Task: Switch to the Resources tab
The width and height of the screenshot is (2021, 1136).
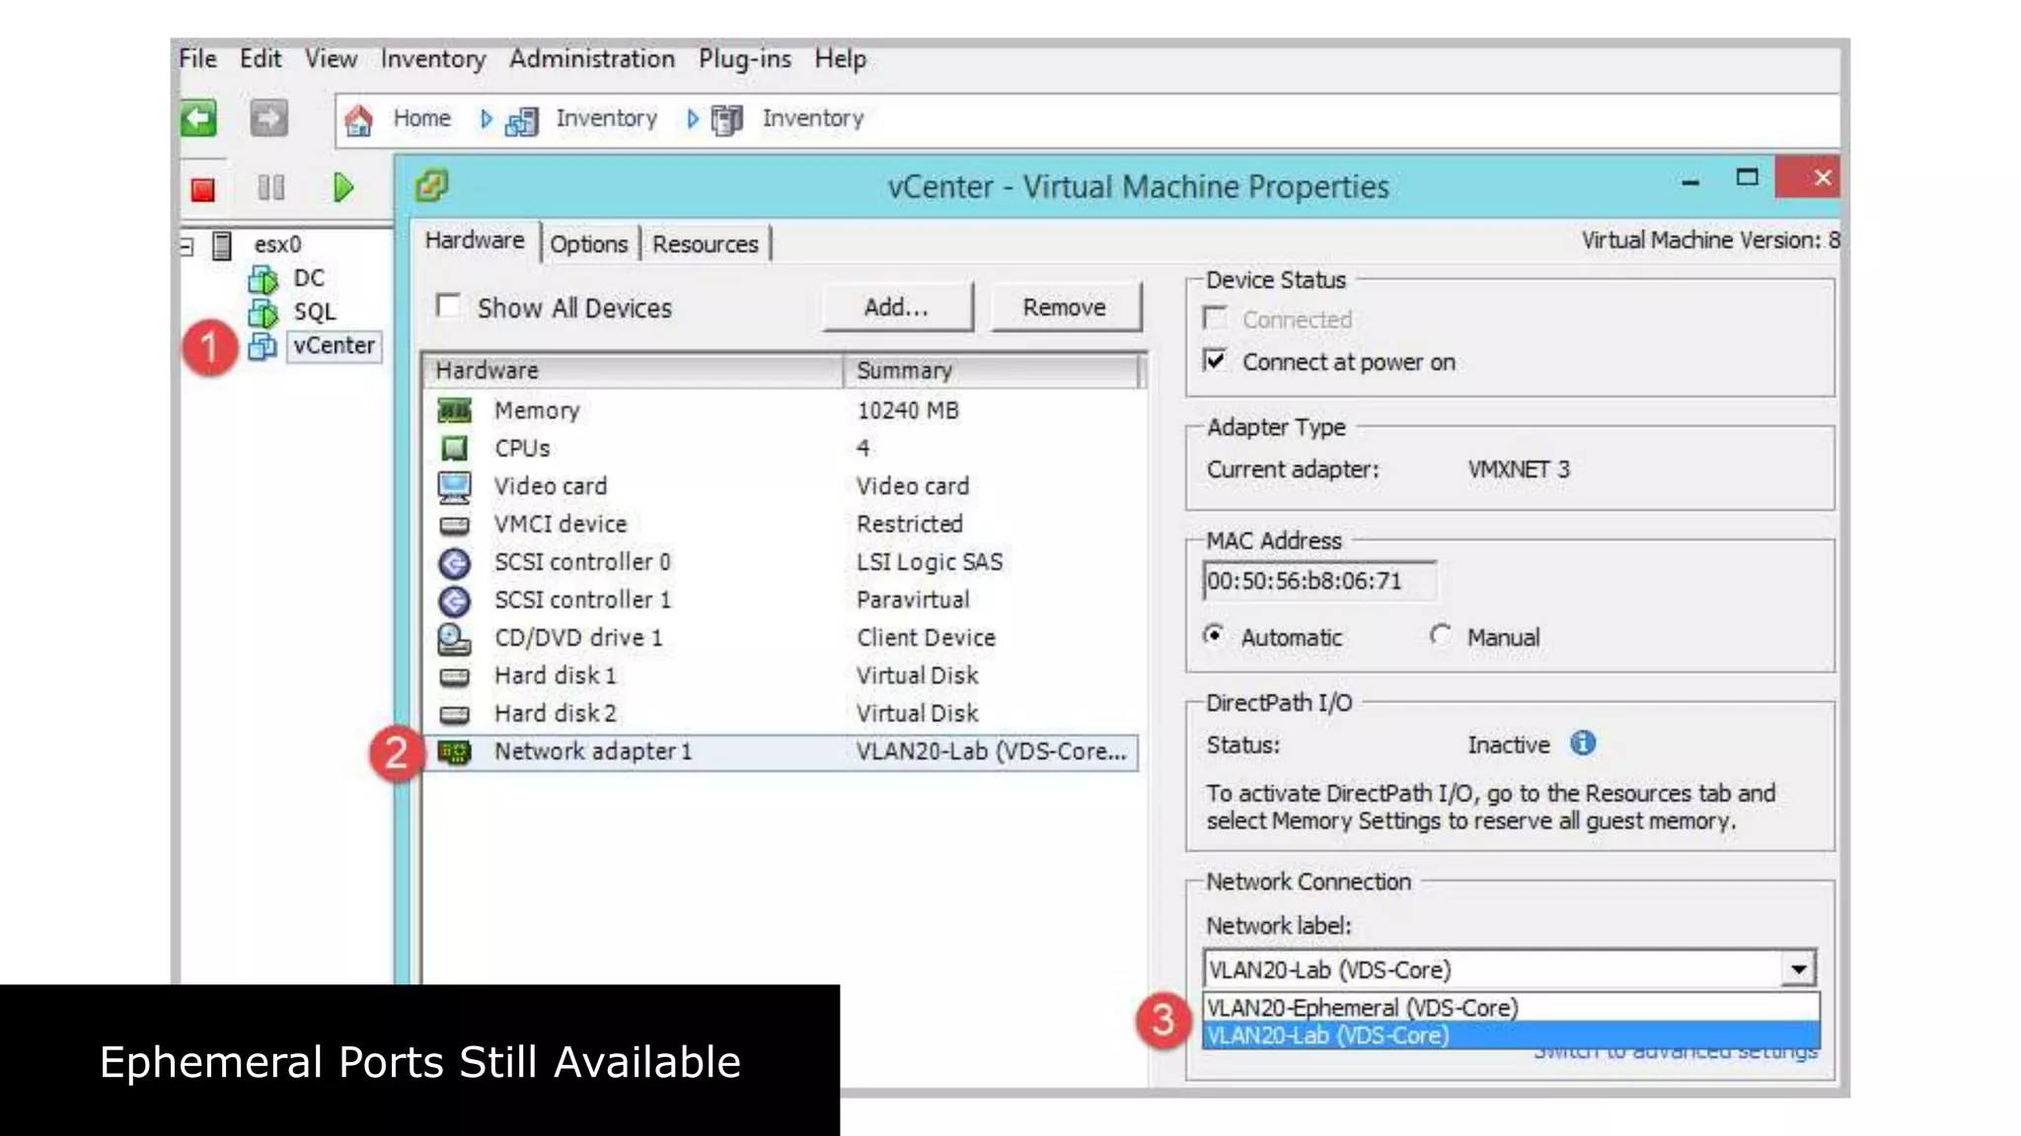Action: click(x=705, y=245)
